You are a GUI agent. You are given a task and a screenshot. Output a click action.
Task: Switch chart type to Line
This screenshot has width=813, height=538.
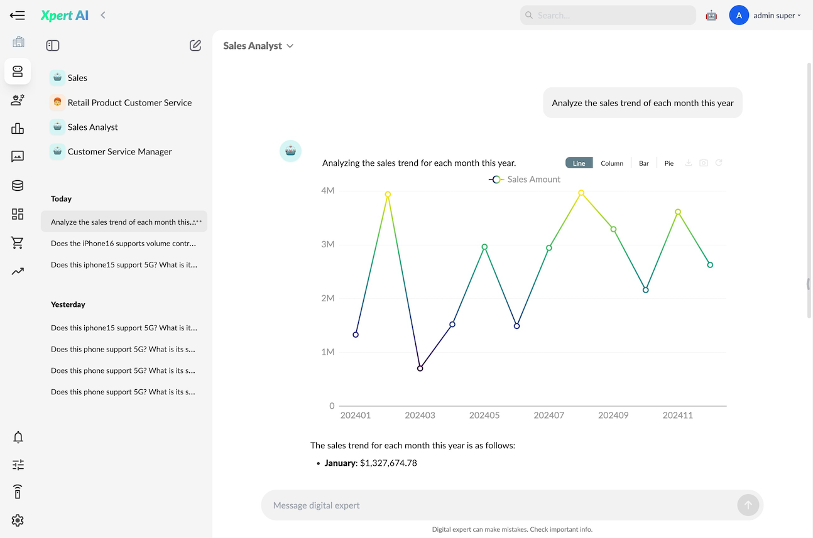click(x=579, y=163)
